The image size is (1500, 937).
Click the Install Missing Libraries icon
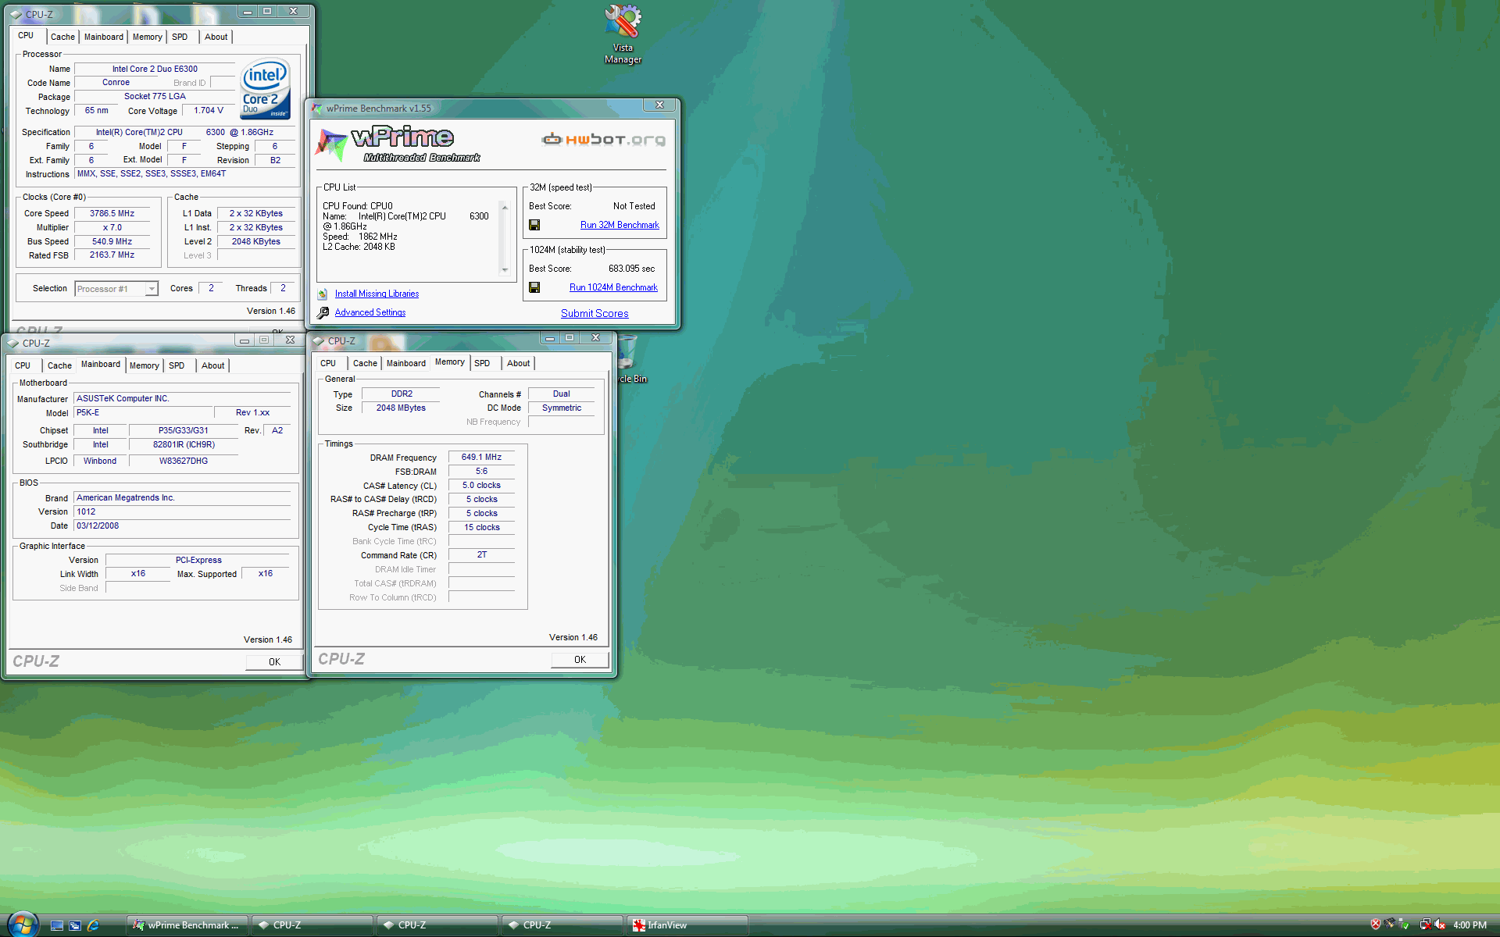click(323, 294)
